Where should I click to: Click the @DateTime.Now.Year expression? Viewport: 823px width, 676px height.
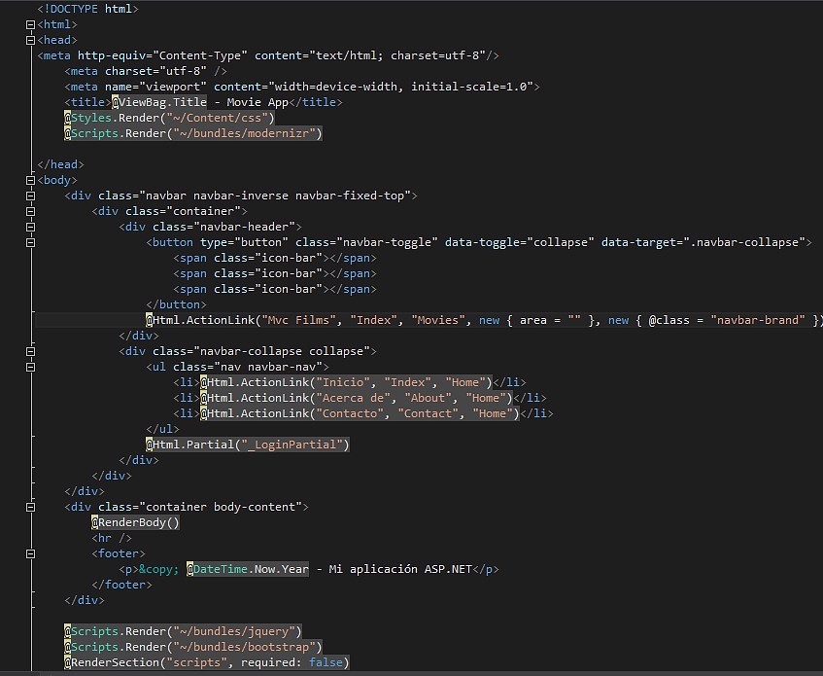pyautogui.click(x=248, y=569)
